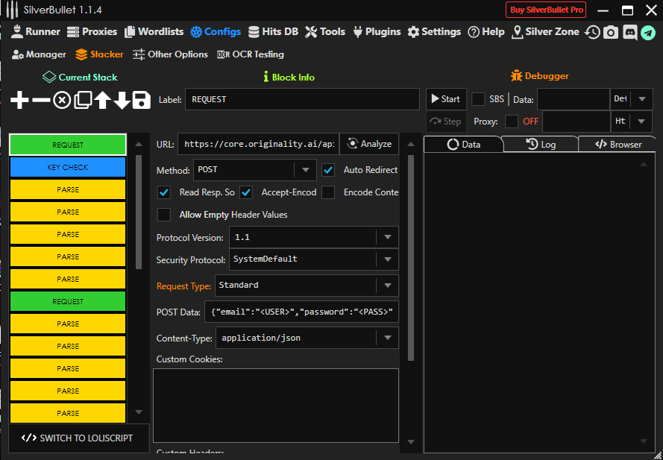
Task: Move the selected block up with the arrow
Action: coord(102,101)
